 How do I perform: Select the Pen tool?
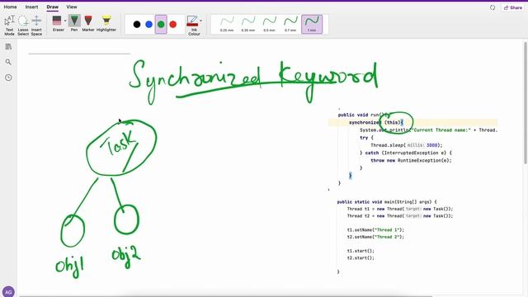(x=74, y=24)
